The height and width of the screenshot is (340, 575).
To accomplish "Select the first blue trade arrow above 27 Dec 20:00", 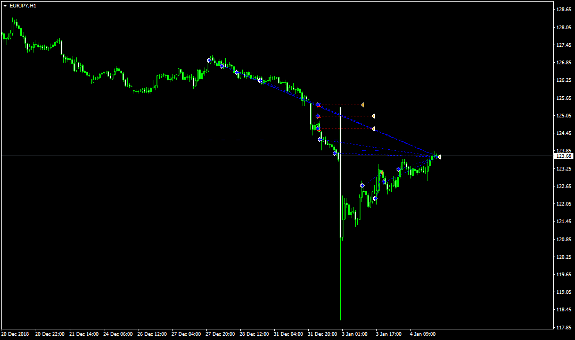I will pos(209,61).
